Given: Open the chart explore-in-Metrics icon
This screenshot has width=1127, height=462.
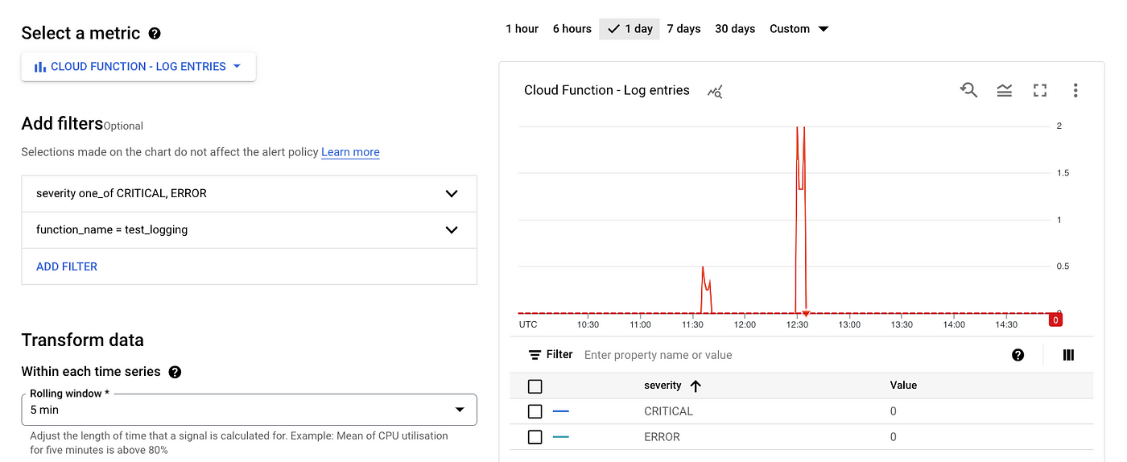Looking at the screenshot, I should [715, 92].
